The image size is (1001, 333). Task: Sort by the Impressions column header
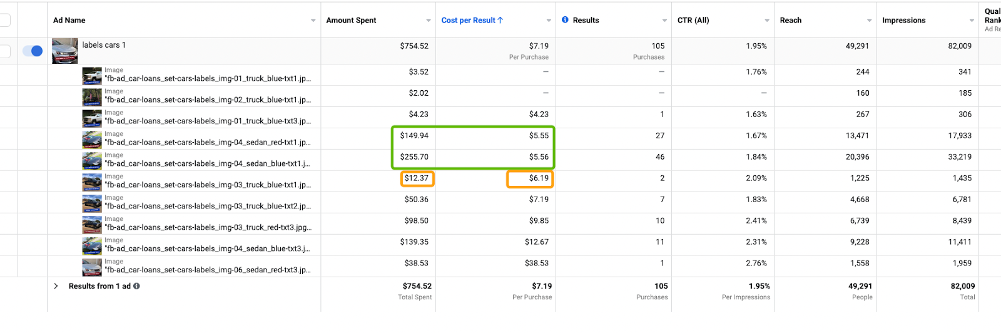coord(903,20)
